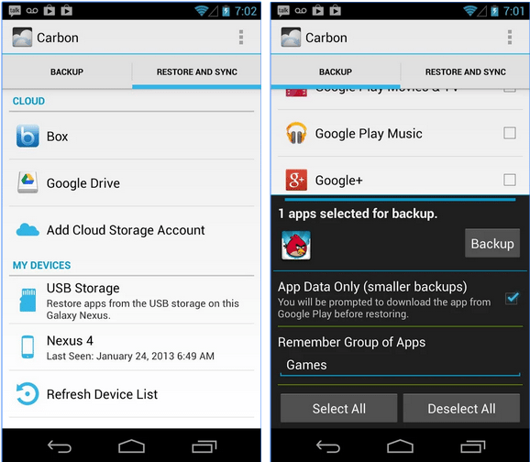Click the Remember Group of Apps field containing Games
This screenshot has width=530, height=462.
click(400, 365)
